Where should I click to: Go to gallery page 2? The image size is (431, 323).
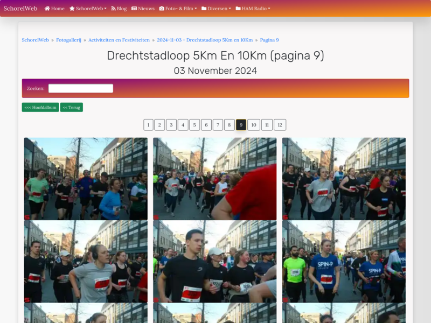pos(159,125)
